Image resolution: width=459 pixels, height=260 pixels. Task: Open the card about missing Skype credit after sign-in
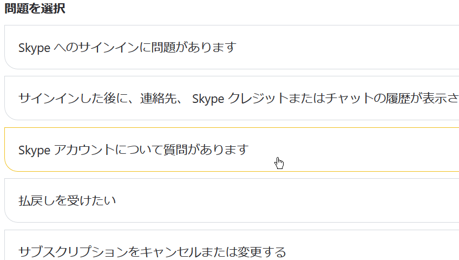[x=232, y=98]
